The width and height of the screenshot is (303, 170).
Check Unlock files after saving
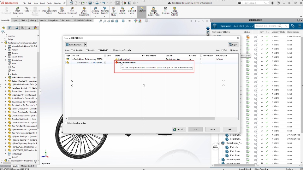pyautogui.click(x=66, y=123)
